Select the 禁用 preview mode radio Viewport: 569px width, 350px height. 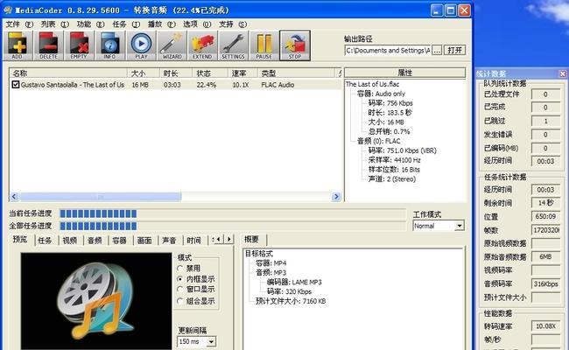pos(180,269)
